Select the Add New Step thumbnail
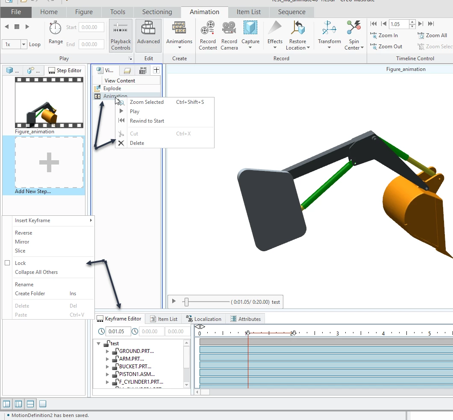Screen dimensions: 453x420 point(49,162)
